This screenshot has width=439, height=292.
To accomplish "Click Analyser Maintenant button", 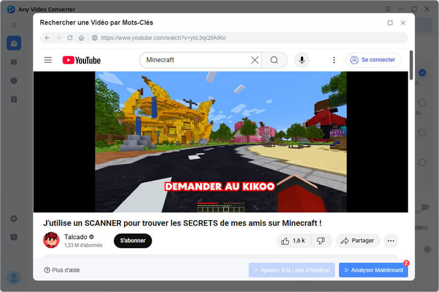I will pos(373,270).
